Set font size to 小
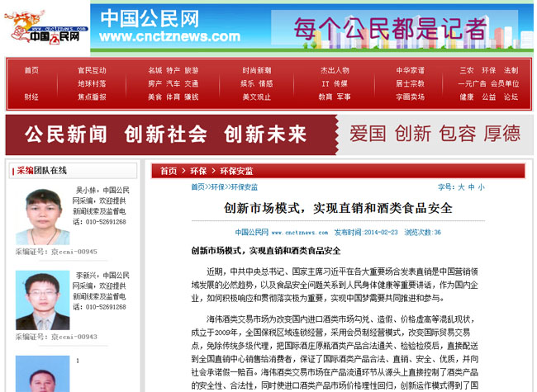Image resolution: width=537 pixels, height=392 pixels. tap(481, 187)
